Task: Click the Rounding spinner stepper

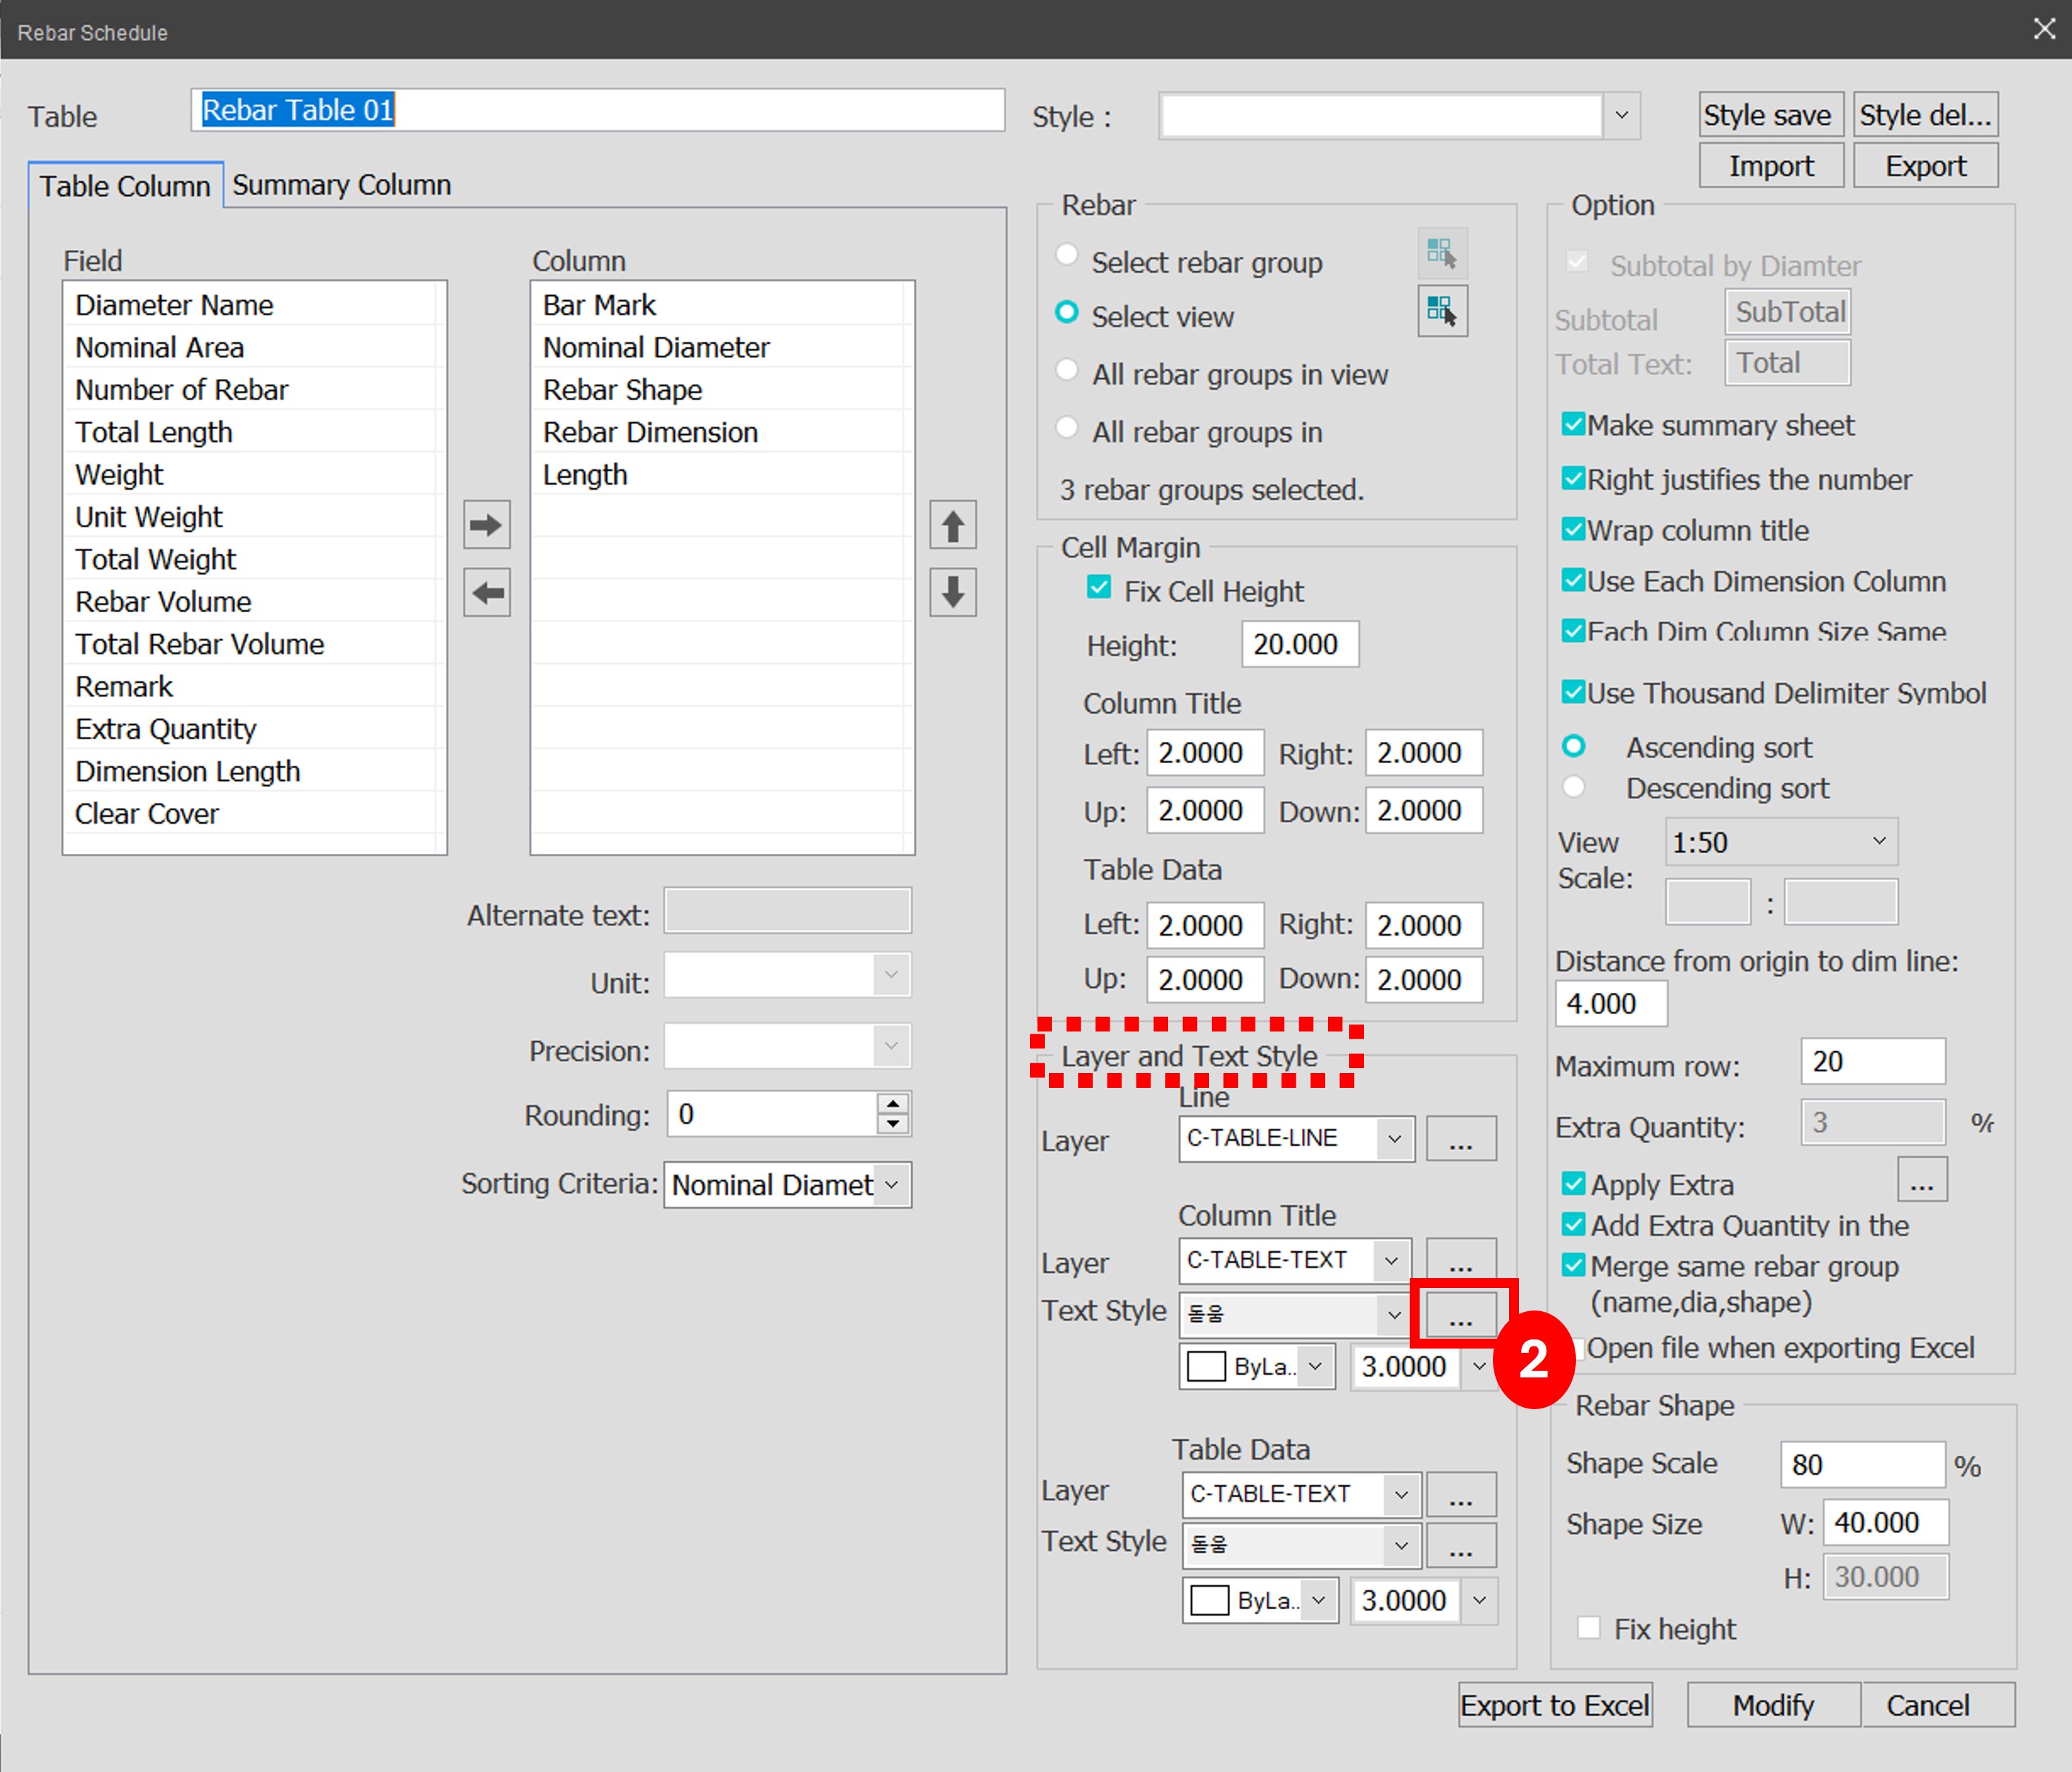Action: click(x=892, y=1114)
